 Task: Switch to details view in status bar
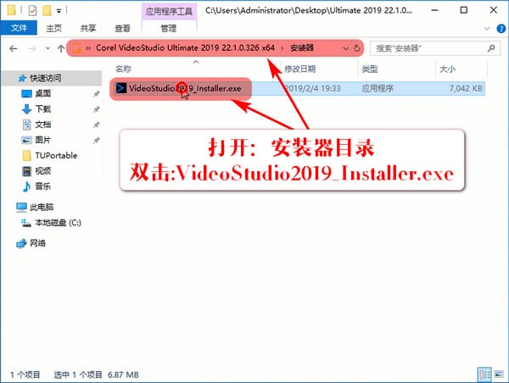pos(484,375)
